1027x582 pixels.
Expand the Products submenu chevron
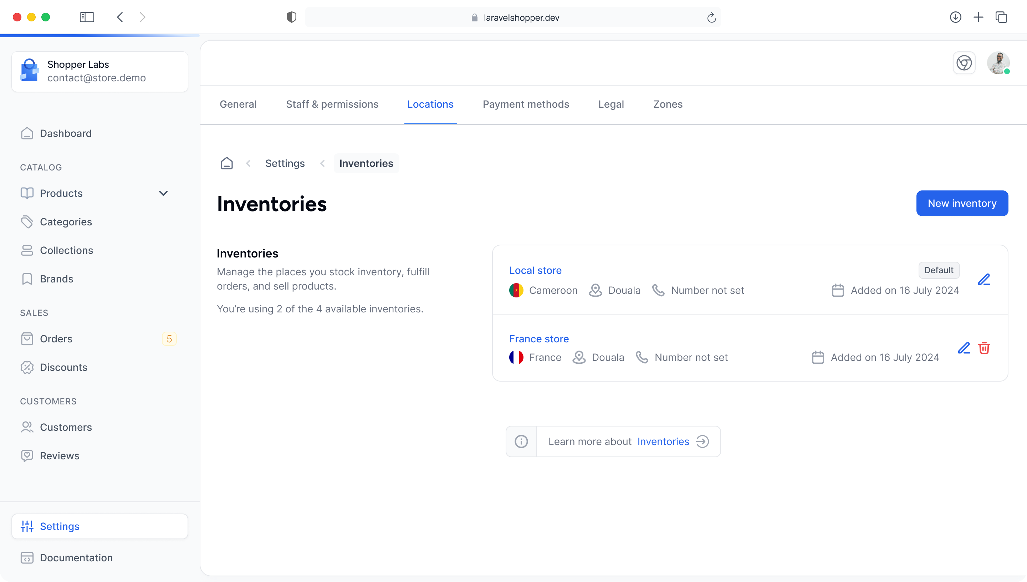click(x=163, y=194)
